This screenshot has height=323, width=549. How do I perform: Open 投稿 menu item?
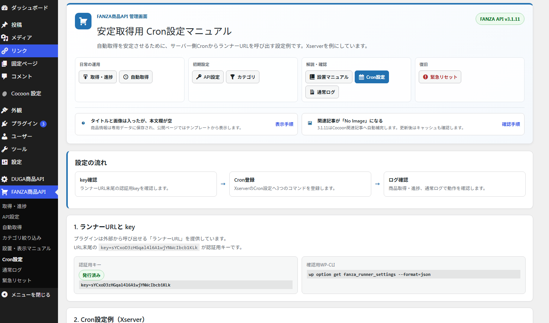[29, 25]
